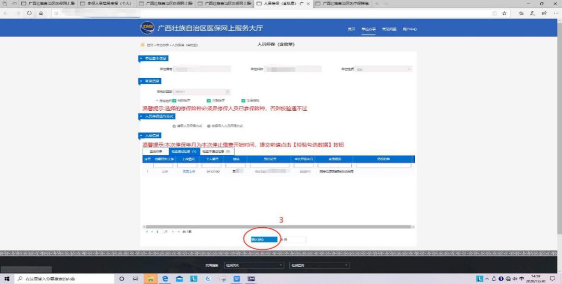
Task: Click the Windows Start button
Action: click(6, 279)
